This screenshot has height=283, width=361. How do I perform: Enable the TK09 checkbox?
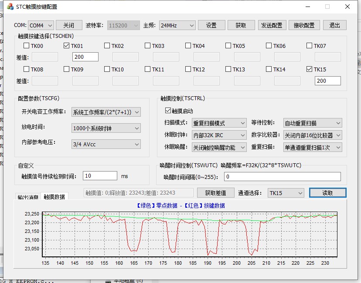click(67, 69)
